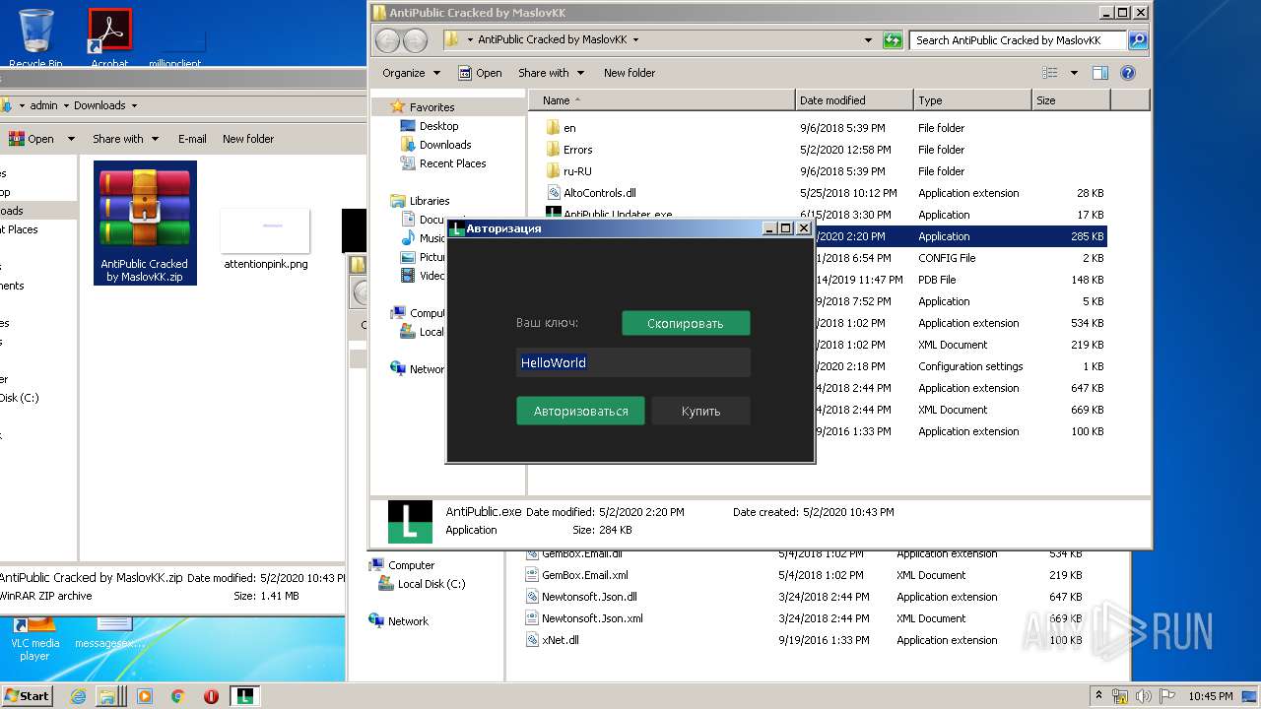
Task: Launch Chrome from taskbar
Action: (177, 696)
